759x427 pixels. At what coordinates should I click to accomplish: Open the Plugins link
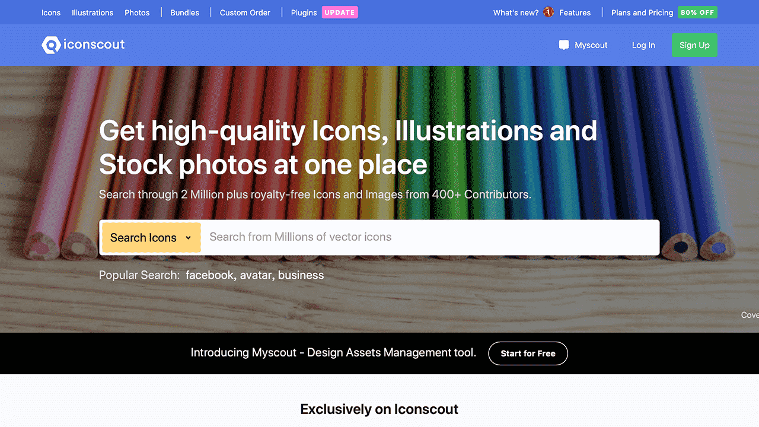(x=304, y=12)
